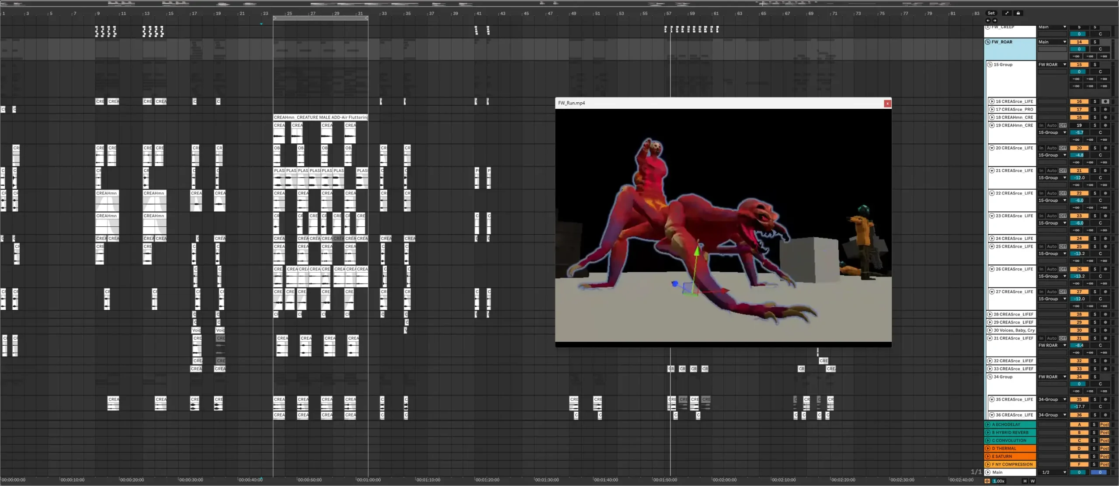Deactivate track 14 FW_ROAR activator
The height and width of the screenshot is (486, 1119).
click(1079, 42)
